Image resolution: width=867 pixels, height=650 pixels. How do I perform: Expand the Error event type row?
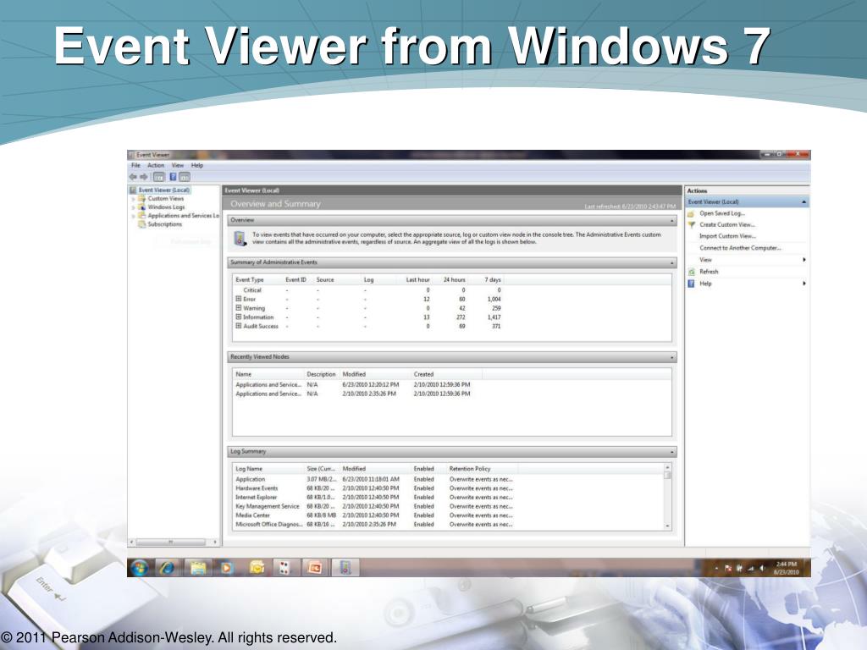point(238,299)
